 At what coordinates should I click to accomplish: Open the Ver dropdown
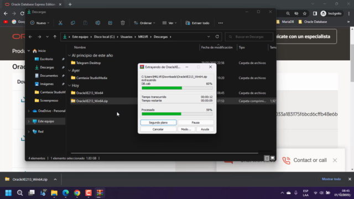pos(170,23)
